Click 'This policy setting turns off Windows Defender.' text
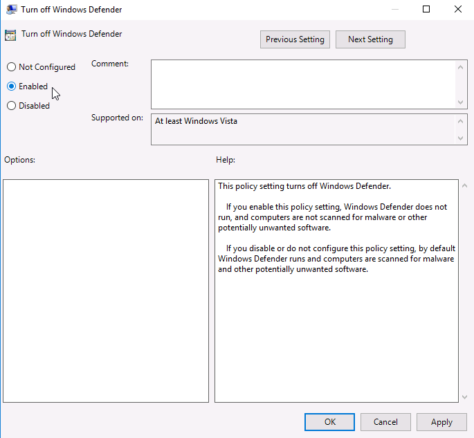 tap(304, 186)
